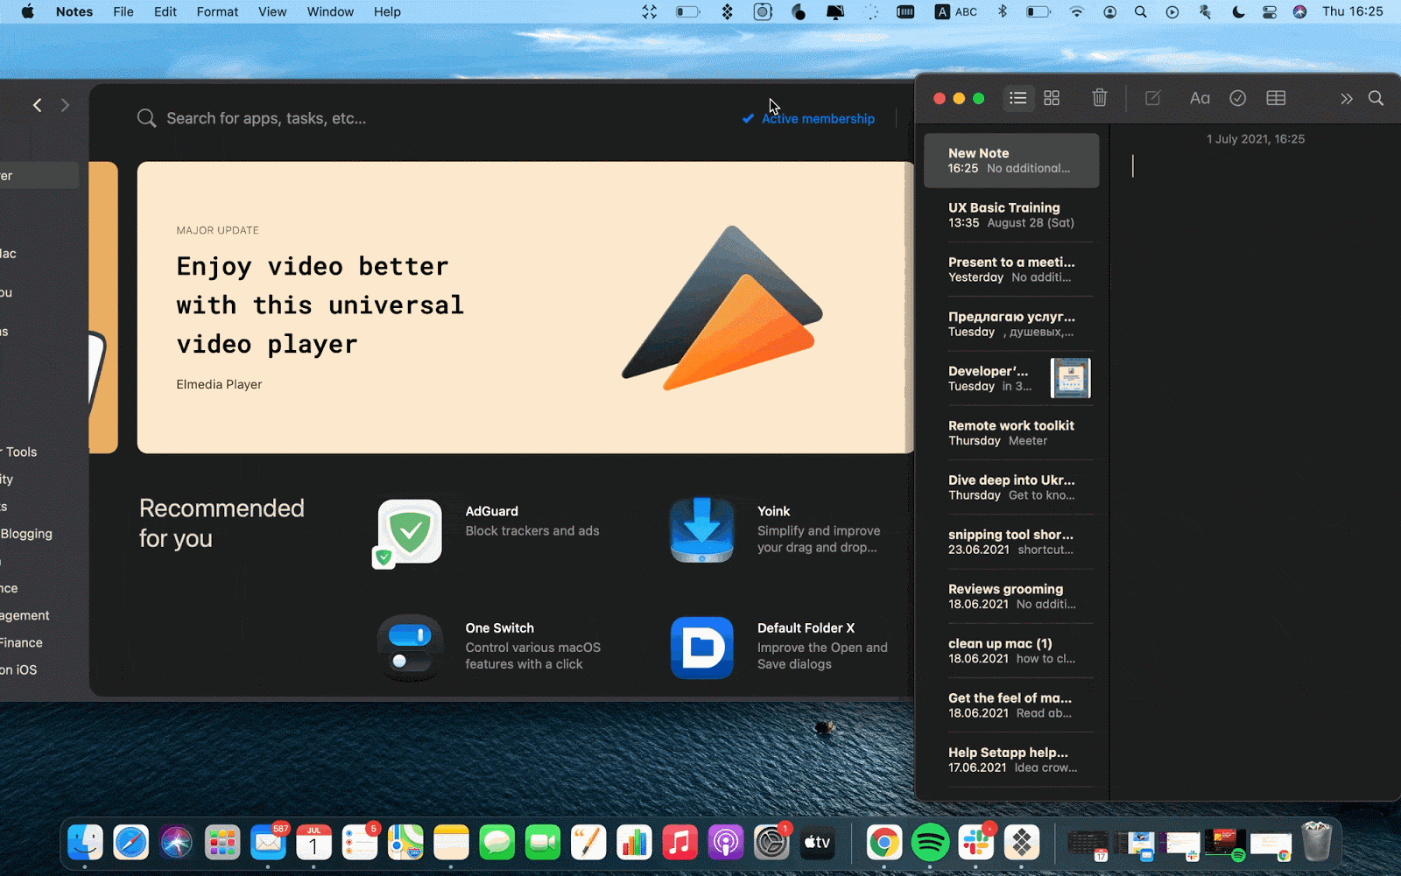Open Mail from the Dock

tap(268, 843)
